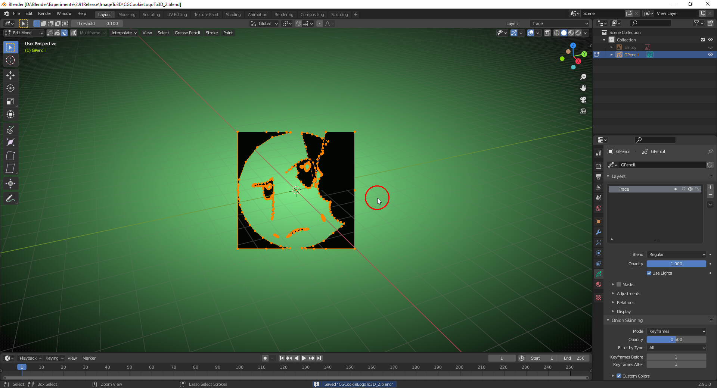Activate the Cursor tool
Viewport: 717px width, 388px height.
(x=10, y=60)
